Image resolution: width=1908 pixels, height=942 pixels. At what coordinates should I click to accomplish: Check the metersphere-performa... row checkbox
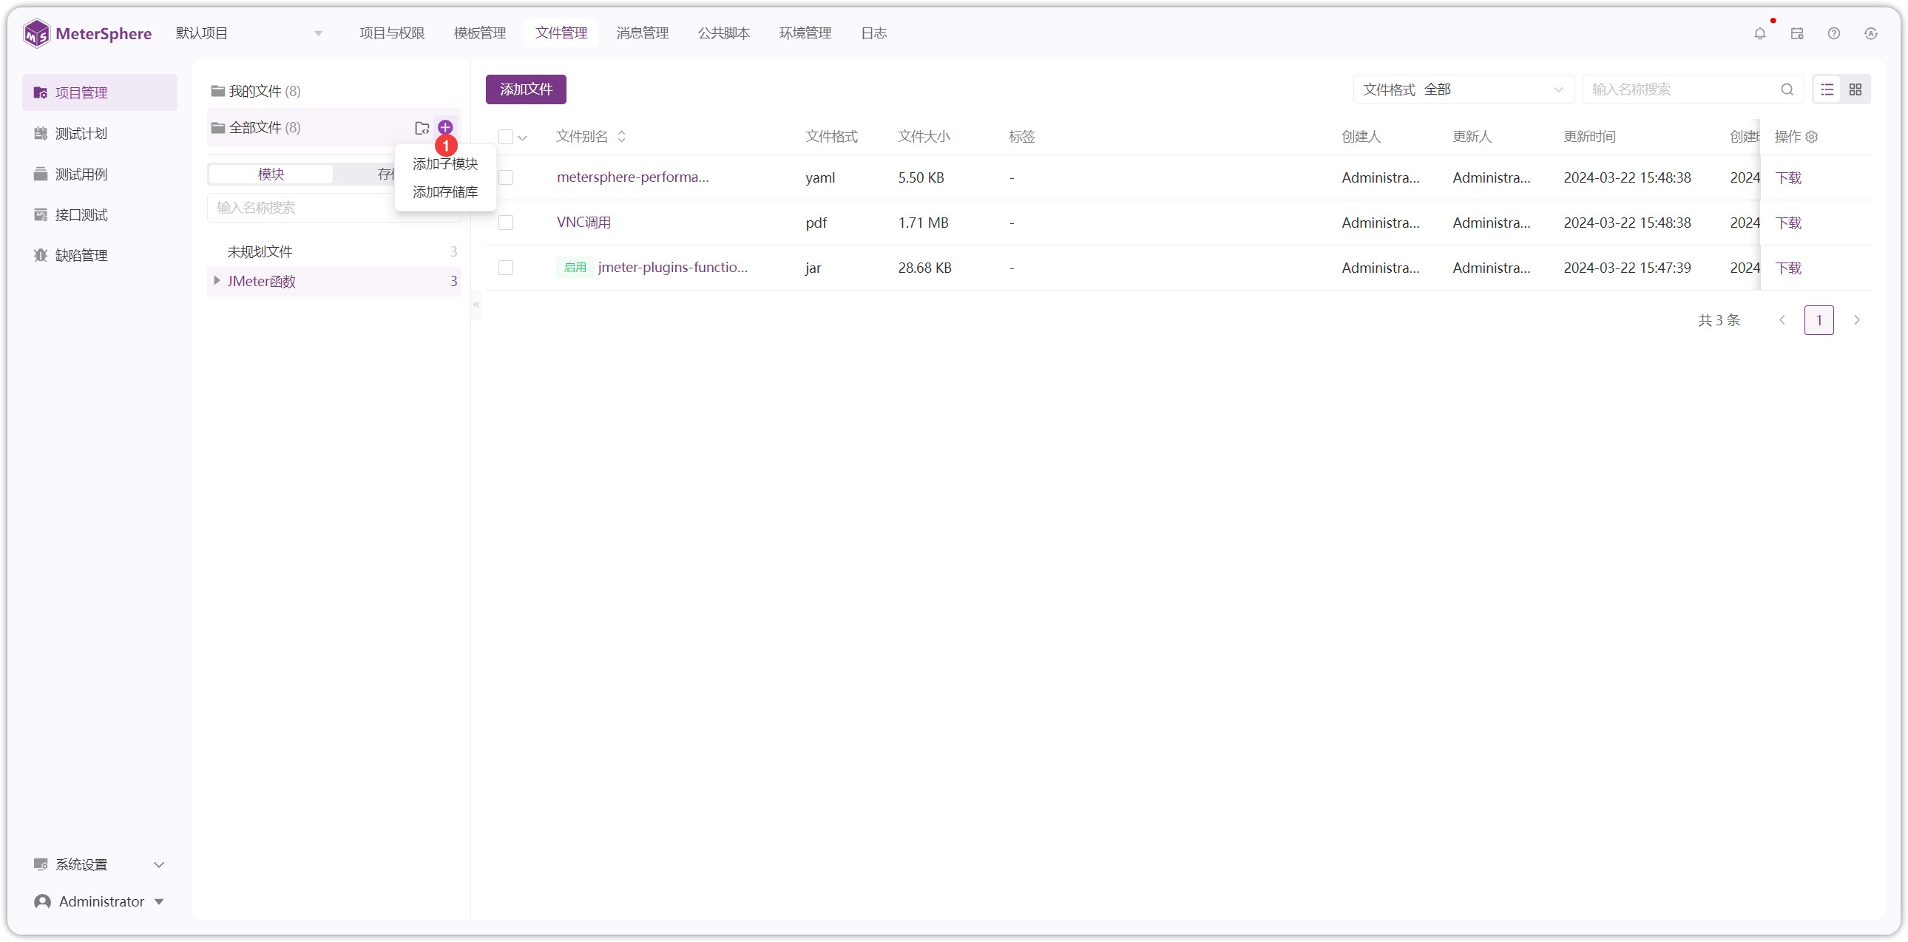(506, 177)
